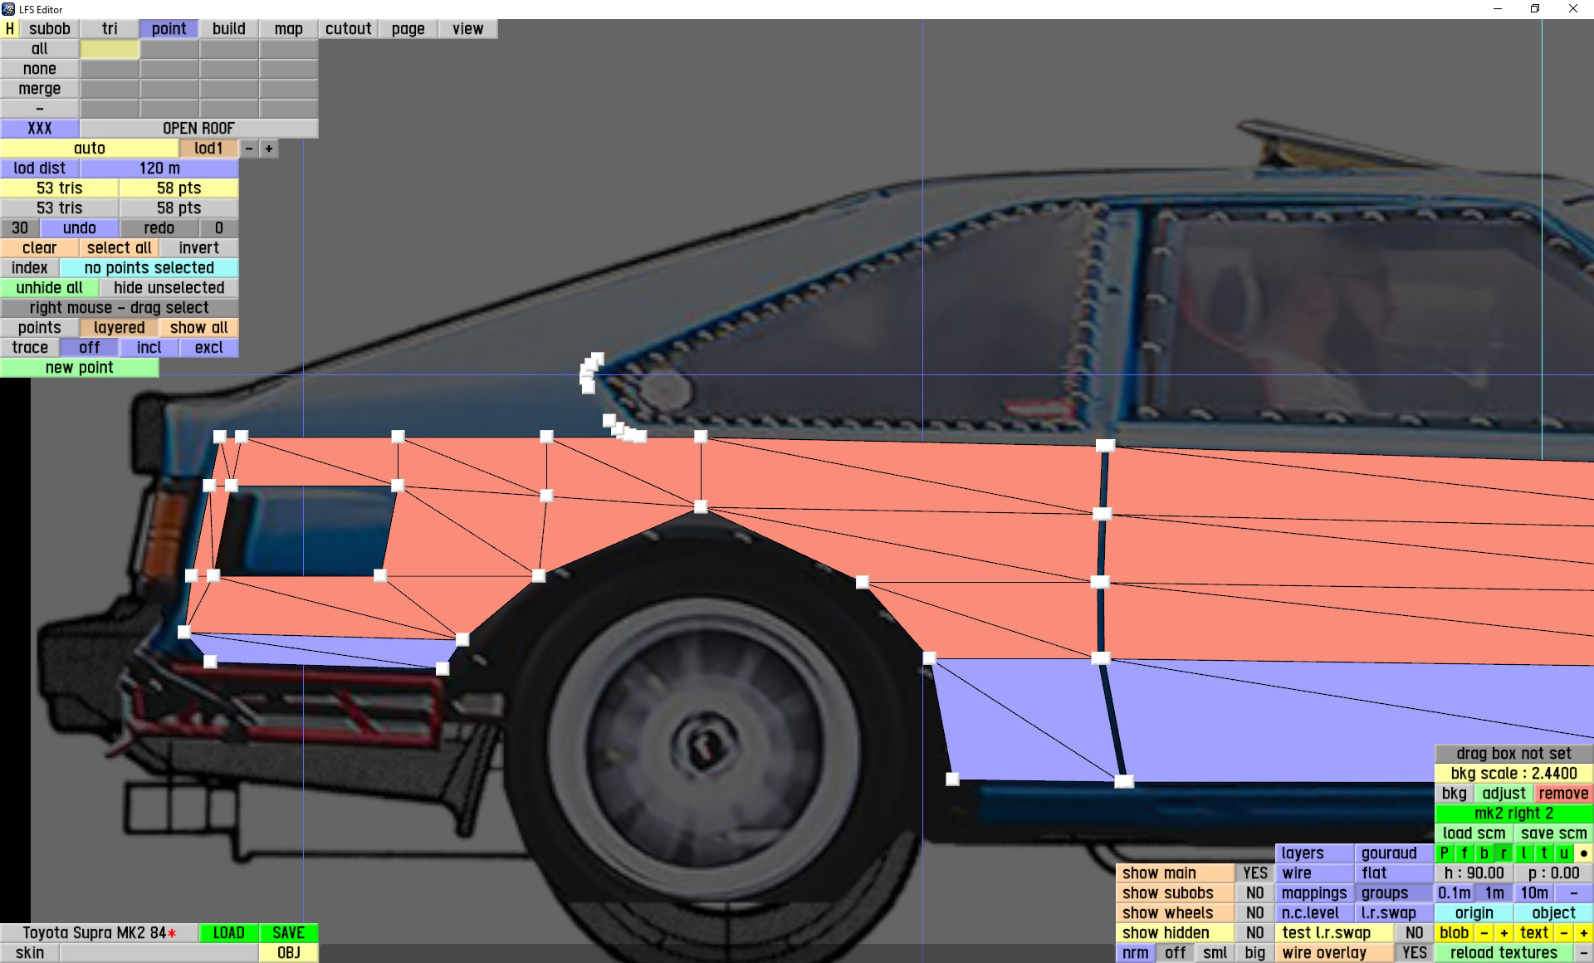Screen dimensions: 1594x963
Task: Switch to top view 't' button
Action: pos(1544,853)
